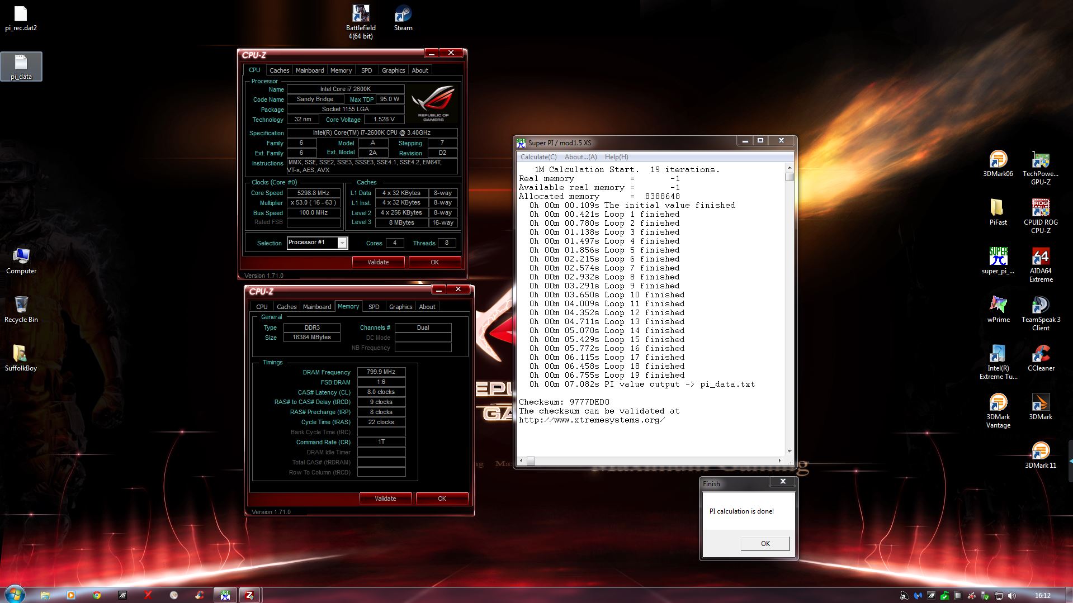Image resolution: width=1073 pixels, height=603 pixels.
Task: Launch the CPUID ROG CPU-Z shortcut
Action: point(1041,216)
